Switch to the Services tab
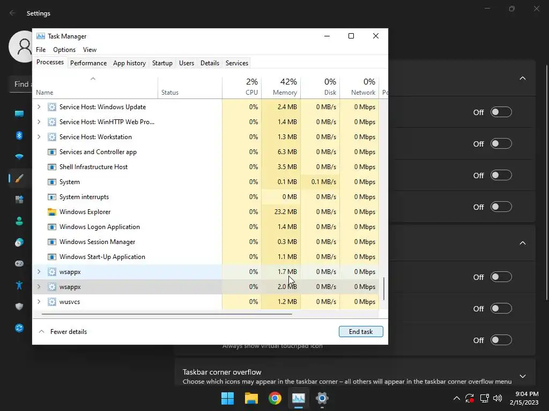The width and height of the screenshot is (549, 411). (x=236, y=63)
